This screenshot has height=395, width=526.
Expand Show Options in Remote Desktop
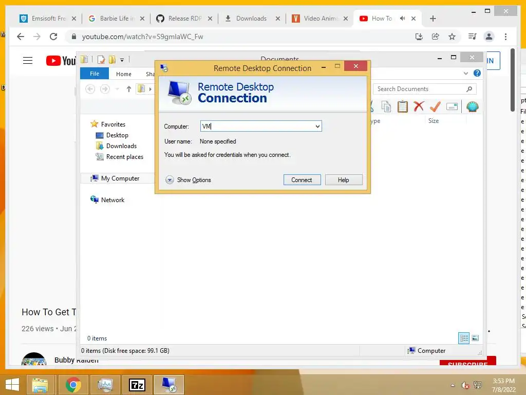(188, 180)
